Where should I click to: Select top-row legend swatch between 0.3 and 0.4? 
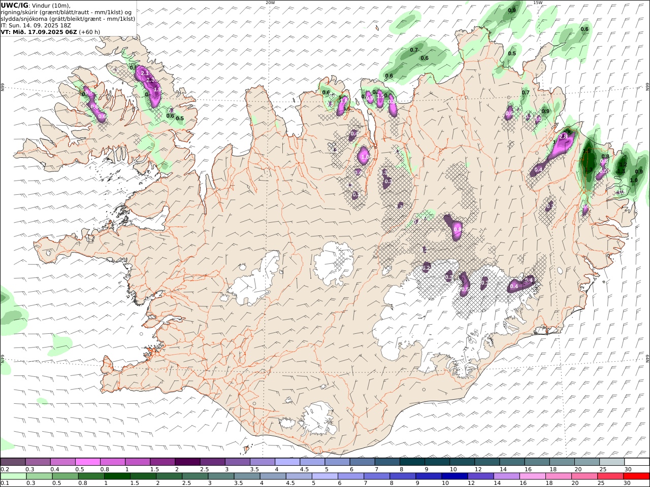38,462
